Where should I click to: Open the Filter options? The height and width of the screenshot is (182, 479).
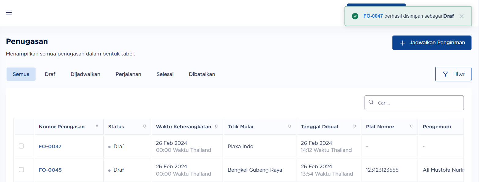[x=453, y=74]
